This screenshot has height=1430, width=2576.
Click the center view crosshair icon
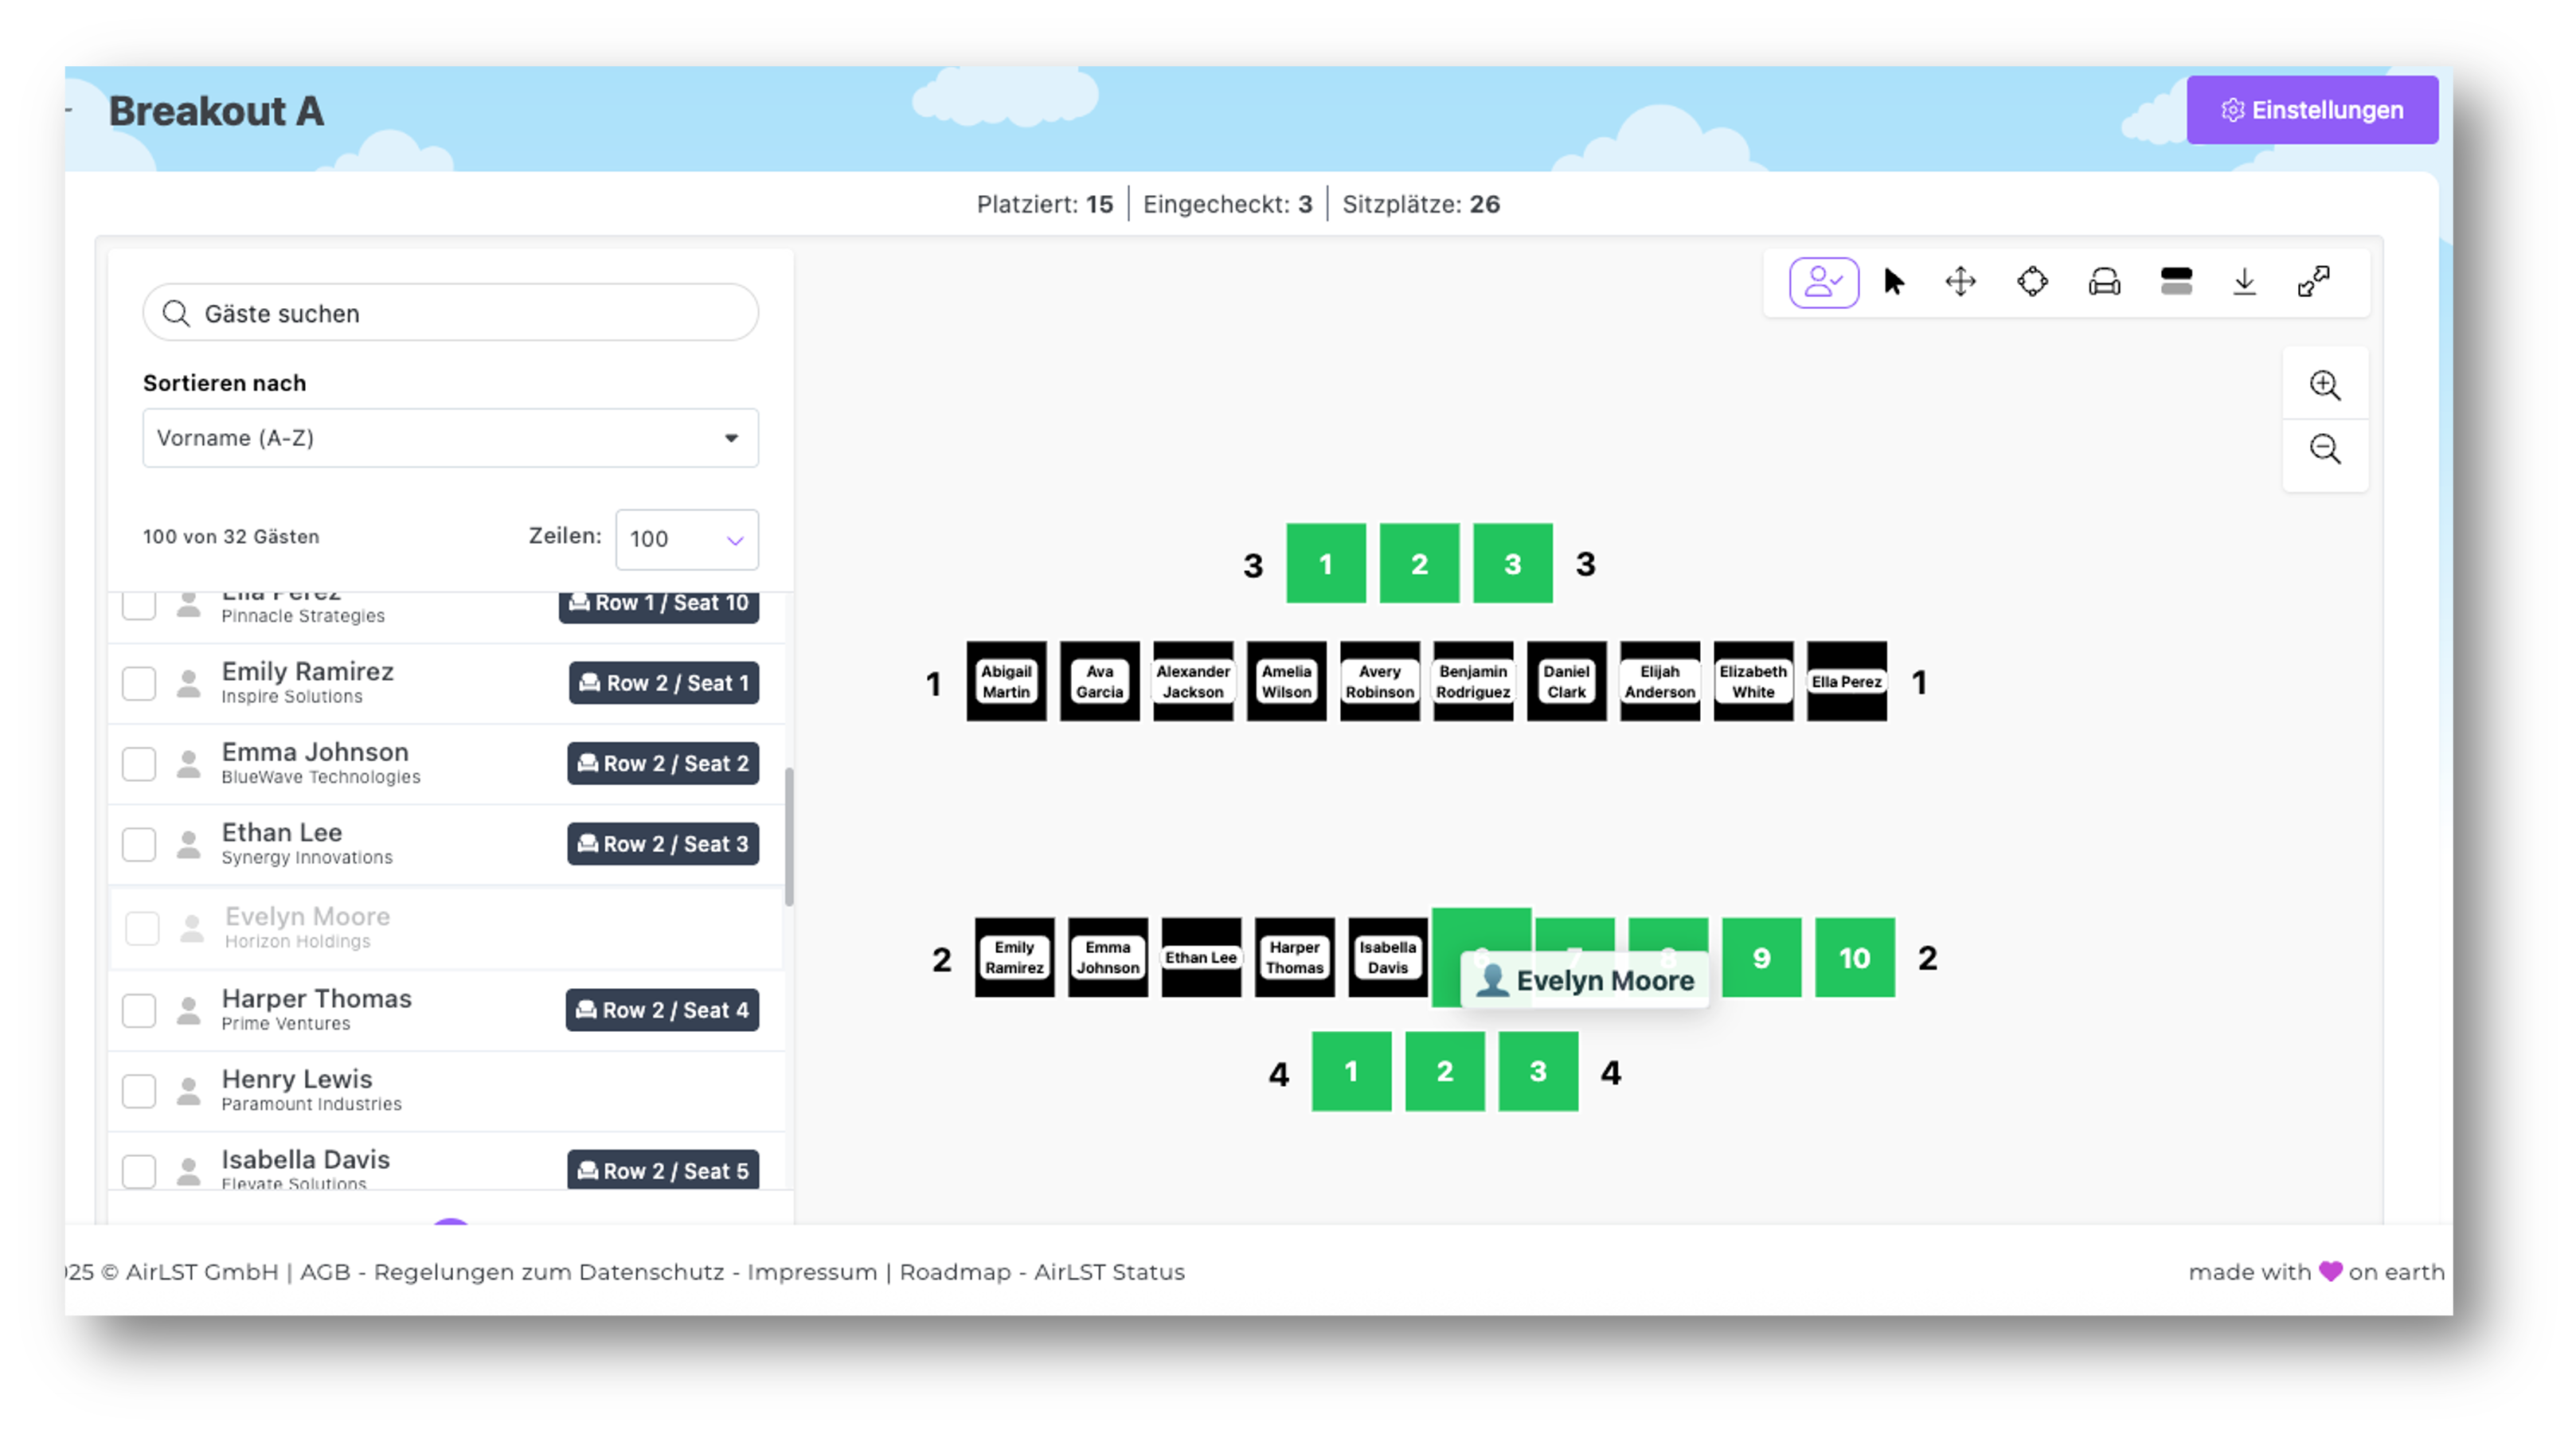(2032, 283)
